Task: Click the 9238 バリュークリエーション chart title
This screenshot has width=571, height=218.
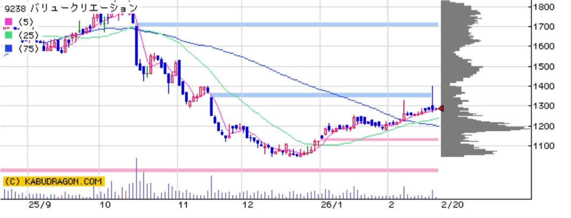Action: (70, 7)
